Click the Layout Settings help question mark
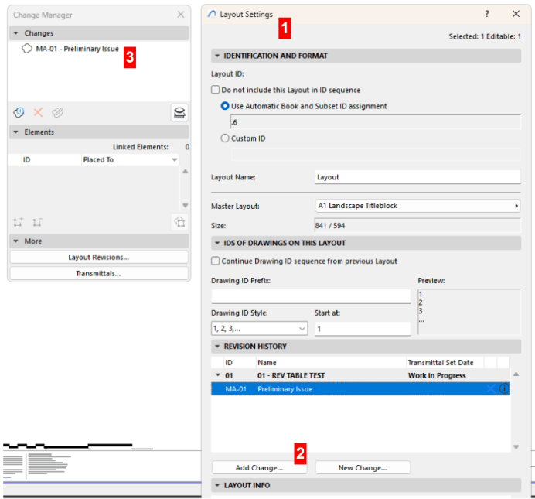 click(x=487, y=14)
